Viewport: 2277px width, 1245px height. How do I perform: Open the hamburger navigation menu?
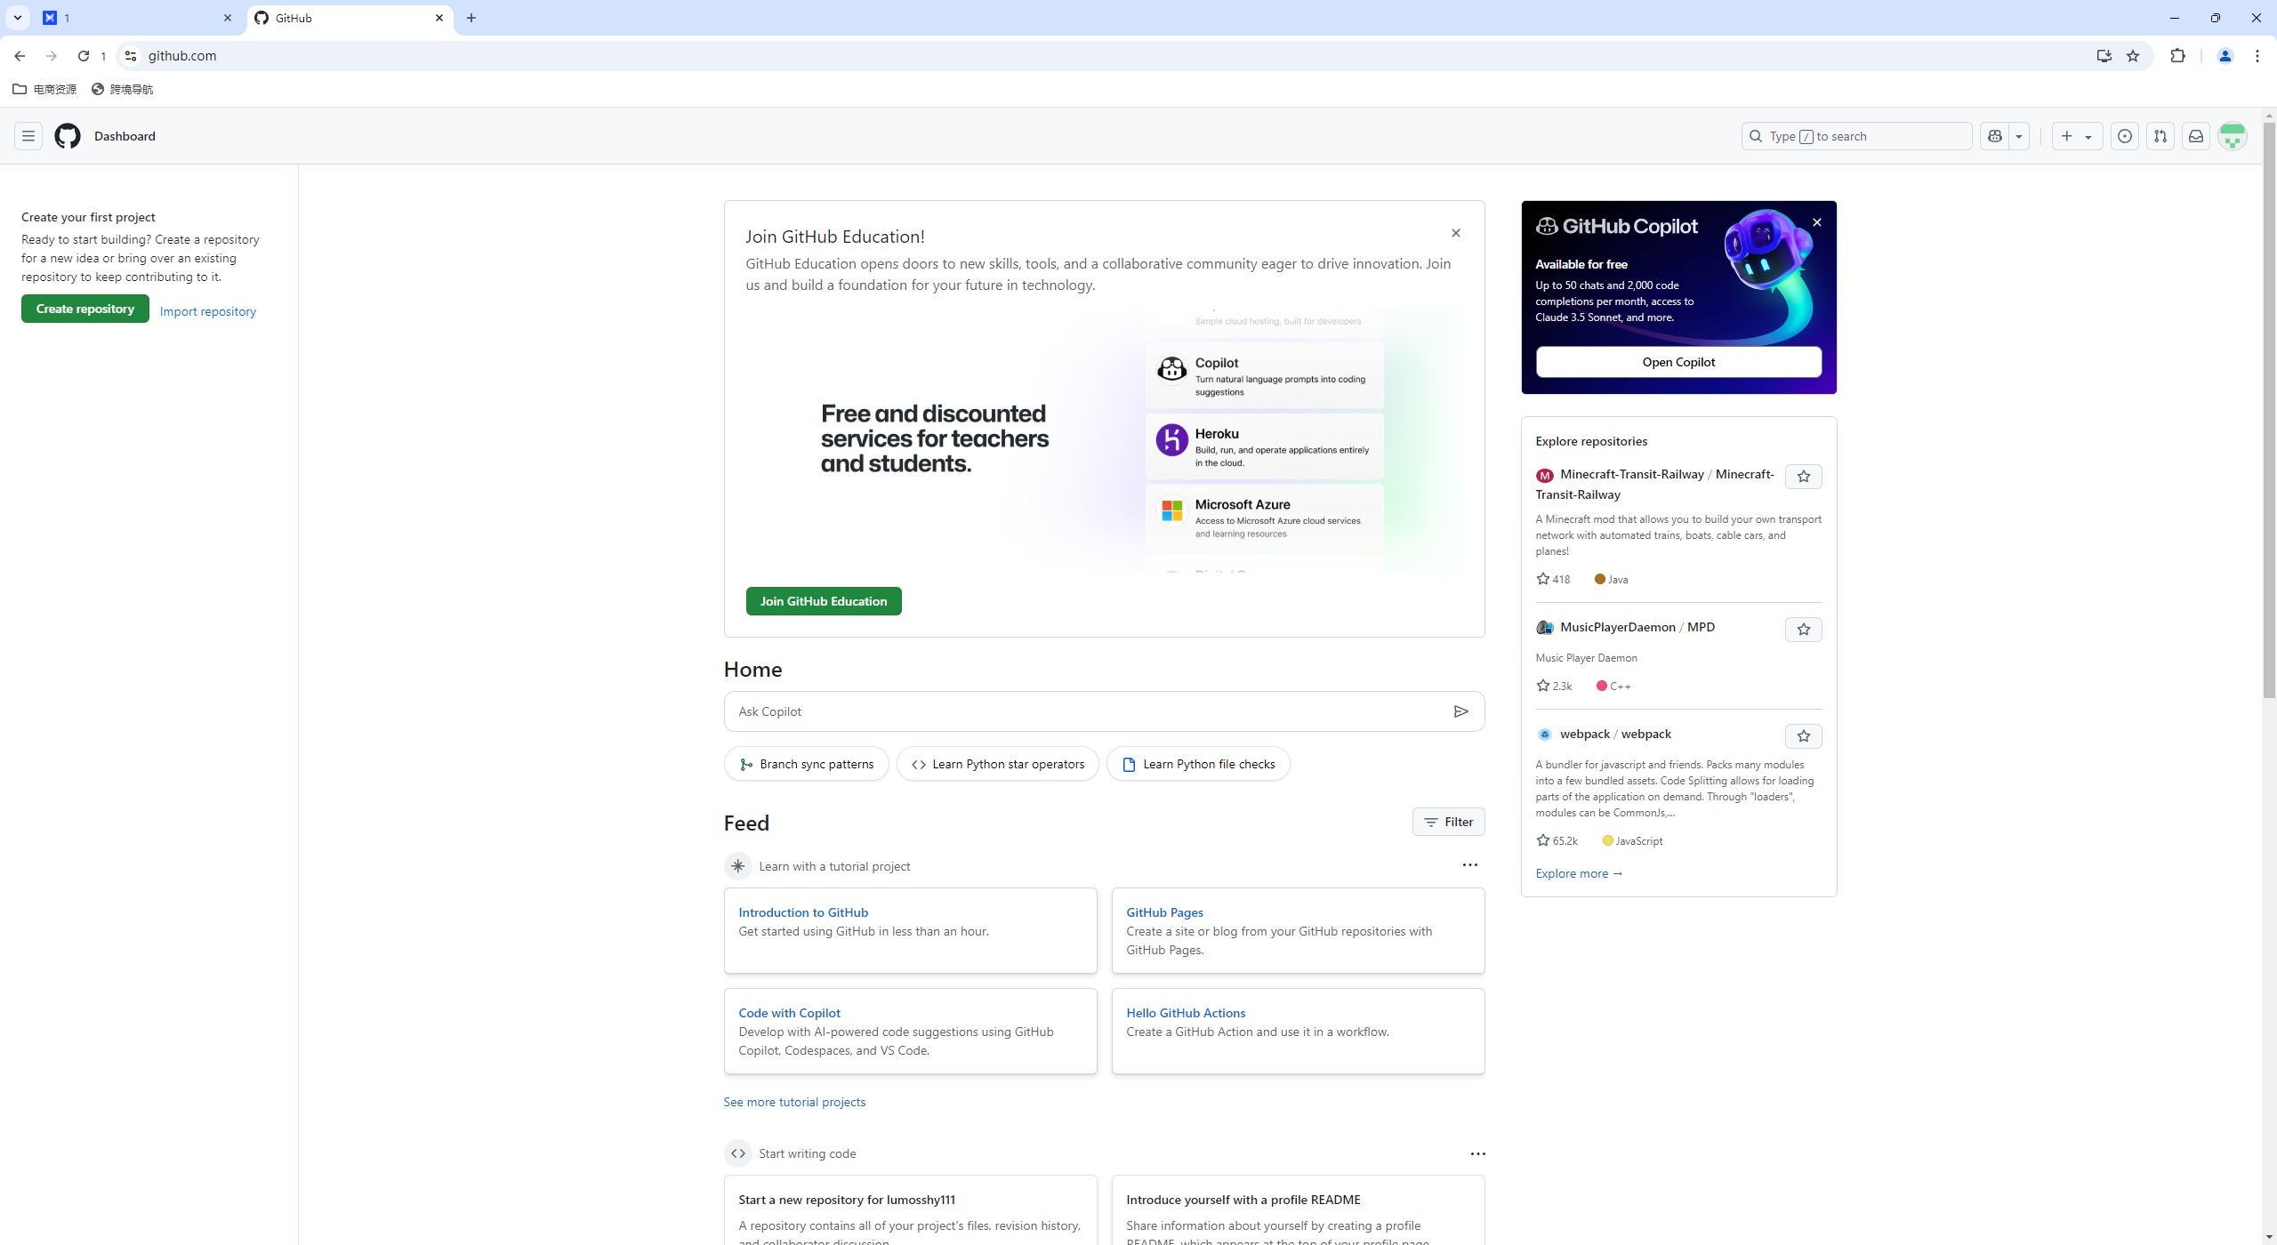(28, 136)
